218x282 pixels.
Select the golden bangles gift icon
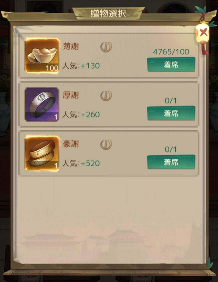42,153
